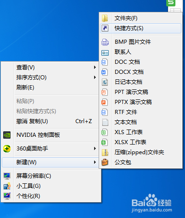This screenshot has width=185, height=218.
Task: Click the XLSX worksheet icon
Action: pos(105,142)
